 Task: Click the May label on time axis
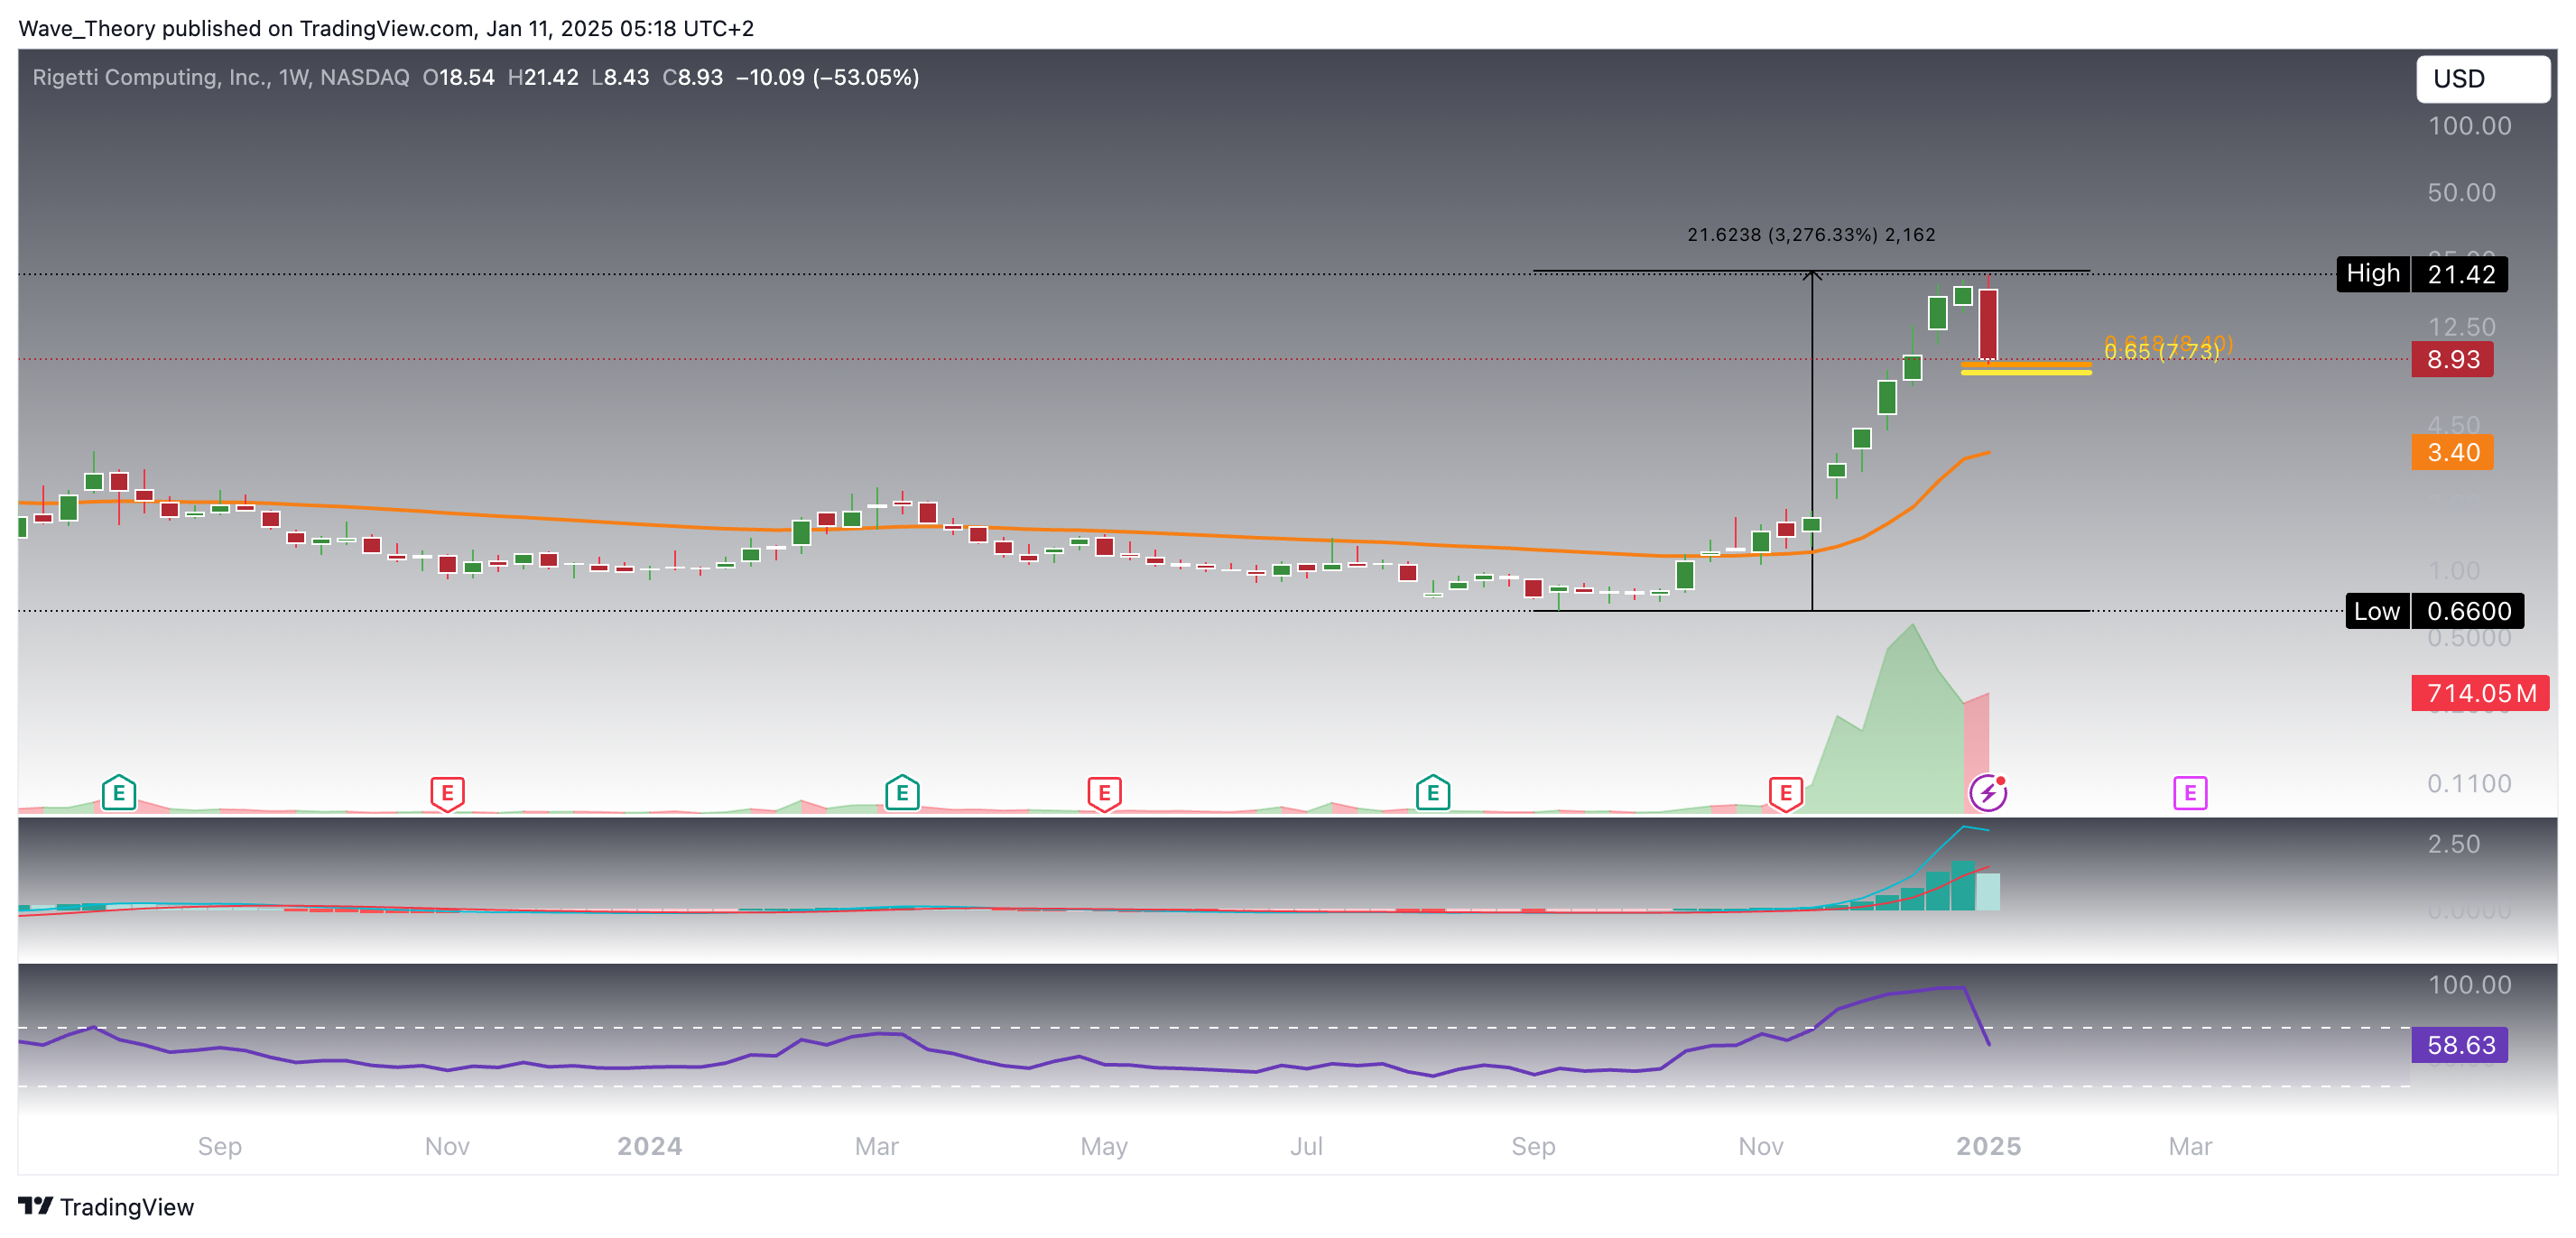[1104, 1146]
